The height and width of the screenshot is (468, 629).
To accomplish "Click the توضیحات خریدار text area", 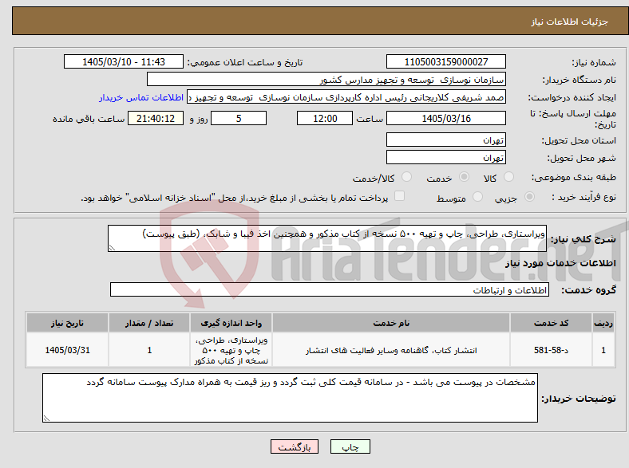I will click(x=290, y=398).
